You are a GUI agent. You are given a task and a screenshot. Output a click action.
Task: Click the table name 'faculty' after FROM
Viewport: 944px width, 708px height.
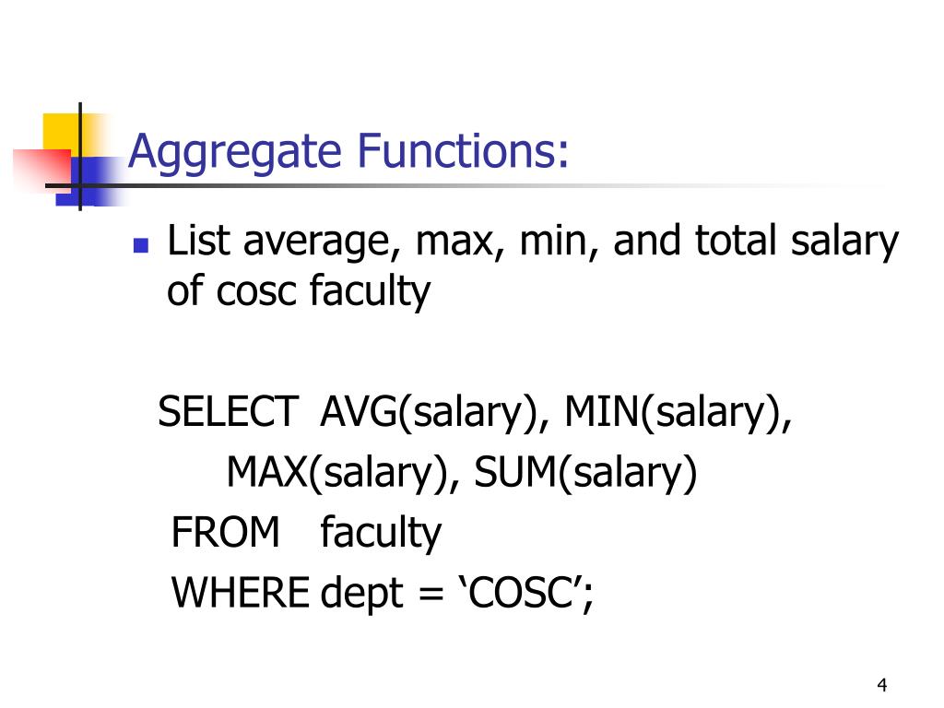381,534
